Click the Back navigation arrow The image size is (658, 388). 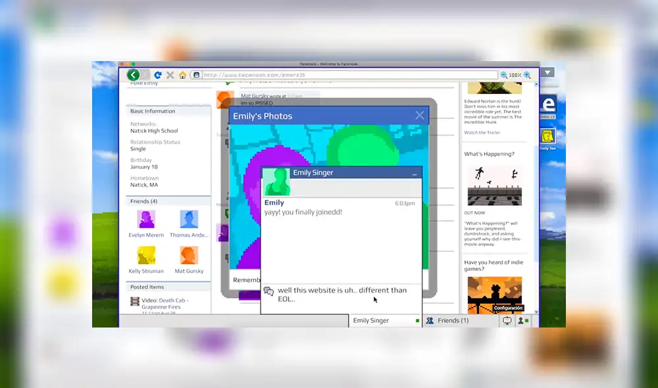(x=133, y=74)
